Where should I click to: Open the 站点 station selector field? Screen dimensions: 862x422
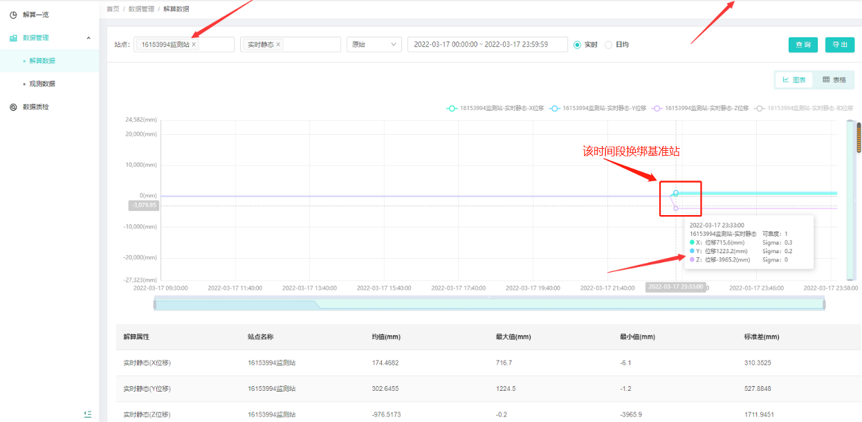pos(216,44)
